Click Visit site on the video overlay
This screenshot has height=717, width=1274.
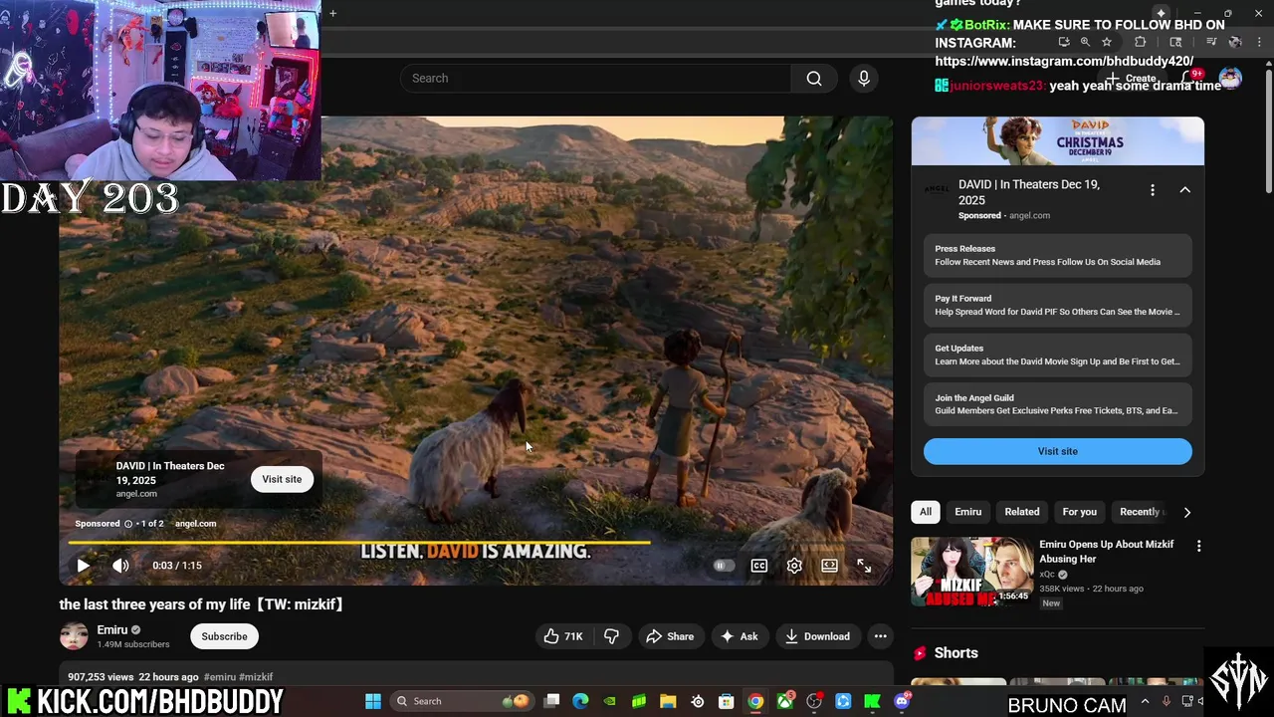pos(282,479)
